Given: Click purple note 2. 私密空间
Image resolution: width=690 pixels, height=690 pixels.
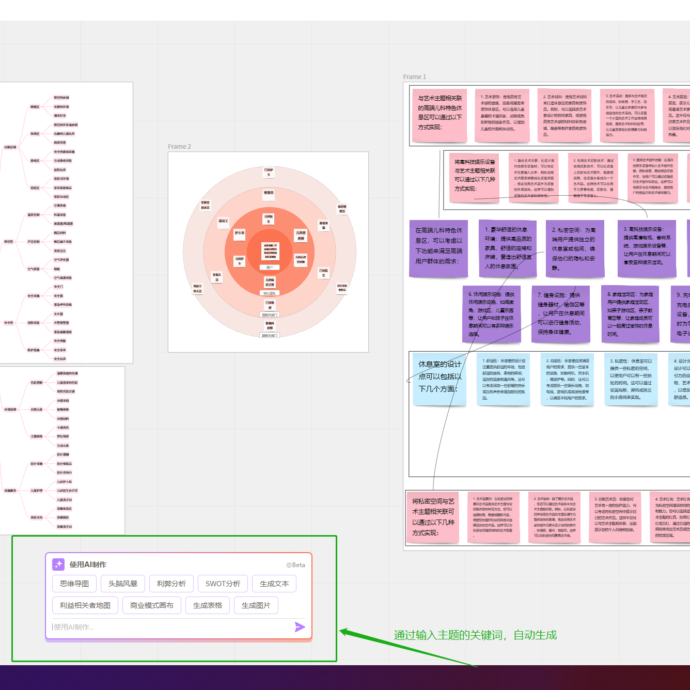Looking at the screenshot, I should coord(574,248).
